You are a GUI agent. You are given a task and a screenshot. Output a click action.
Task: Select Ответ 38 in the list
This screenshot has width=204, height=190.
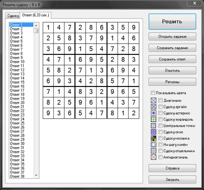pyautogui.click(x=21, y=176)
